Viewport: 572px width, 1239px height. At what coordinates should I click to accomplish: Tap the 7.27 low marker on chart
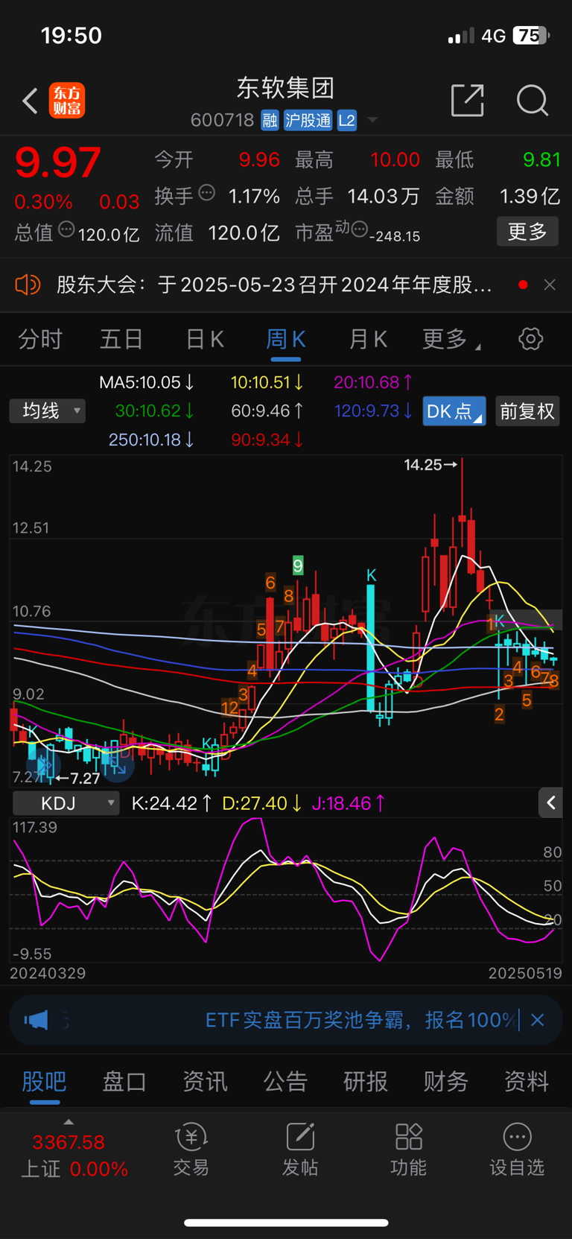click(78, 779)
